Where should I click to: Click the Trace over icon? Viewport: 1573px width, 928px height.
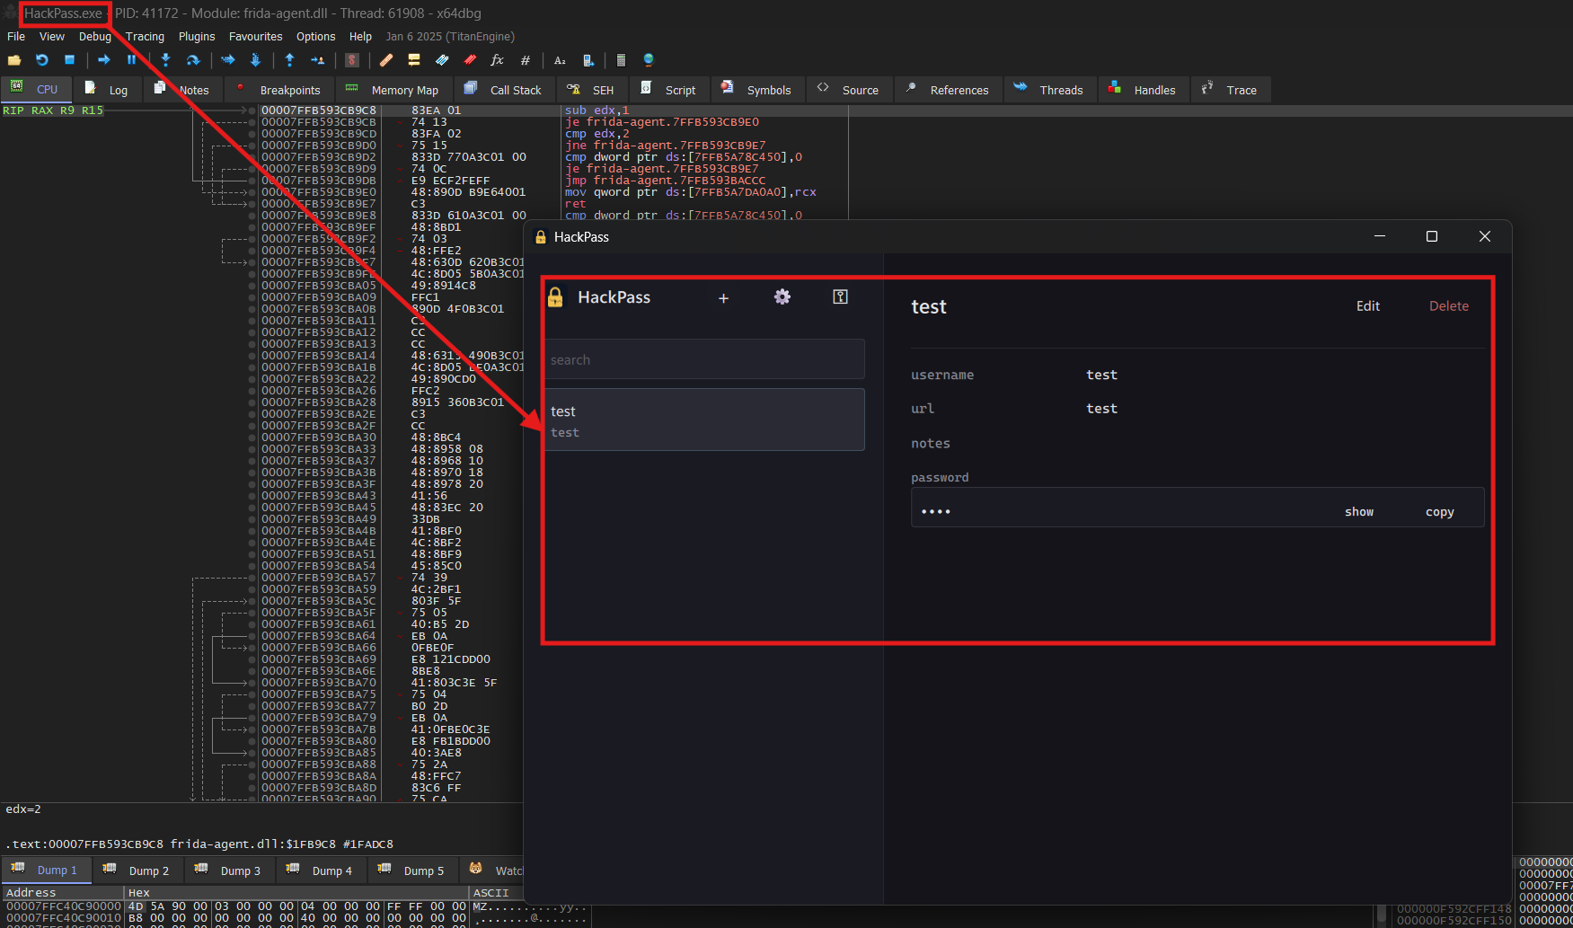255,60
